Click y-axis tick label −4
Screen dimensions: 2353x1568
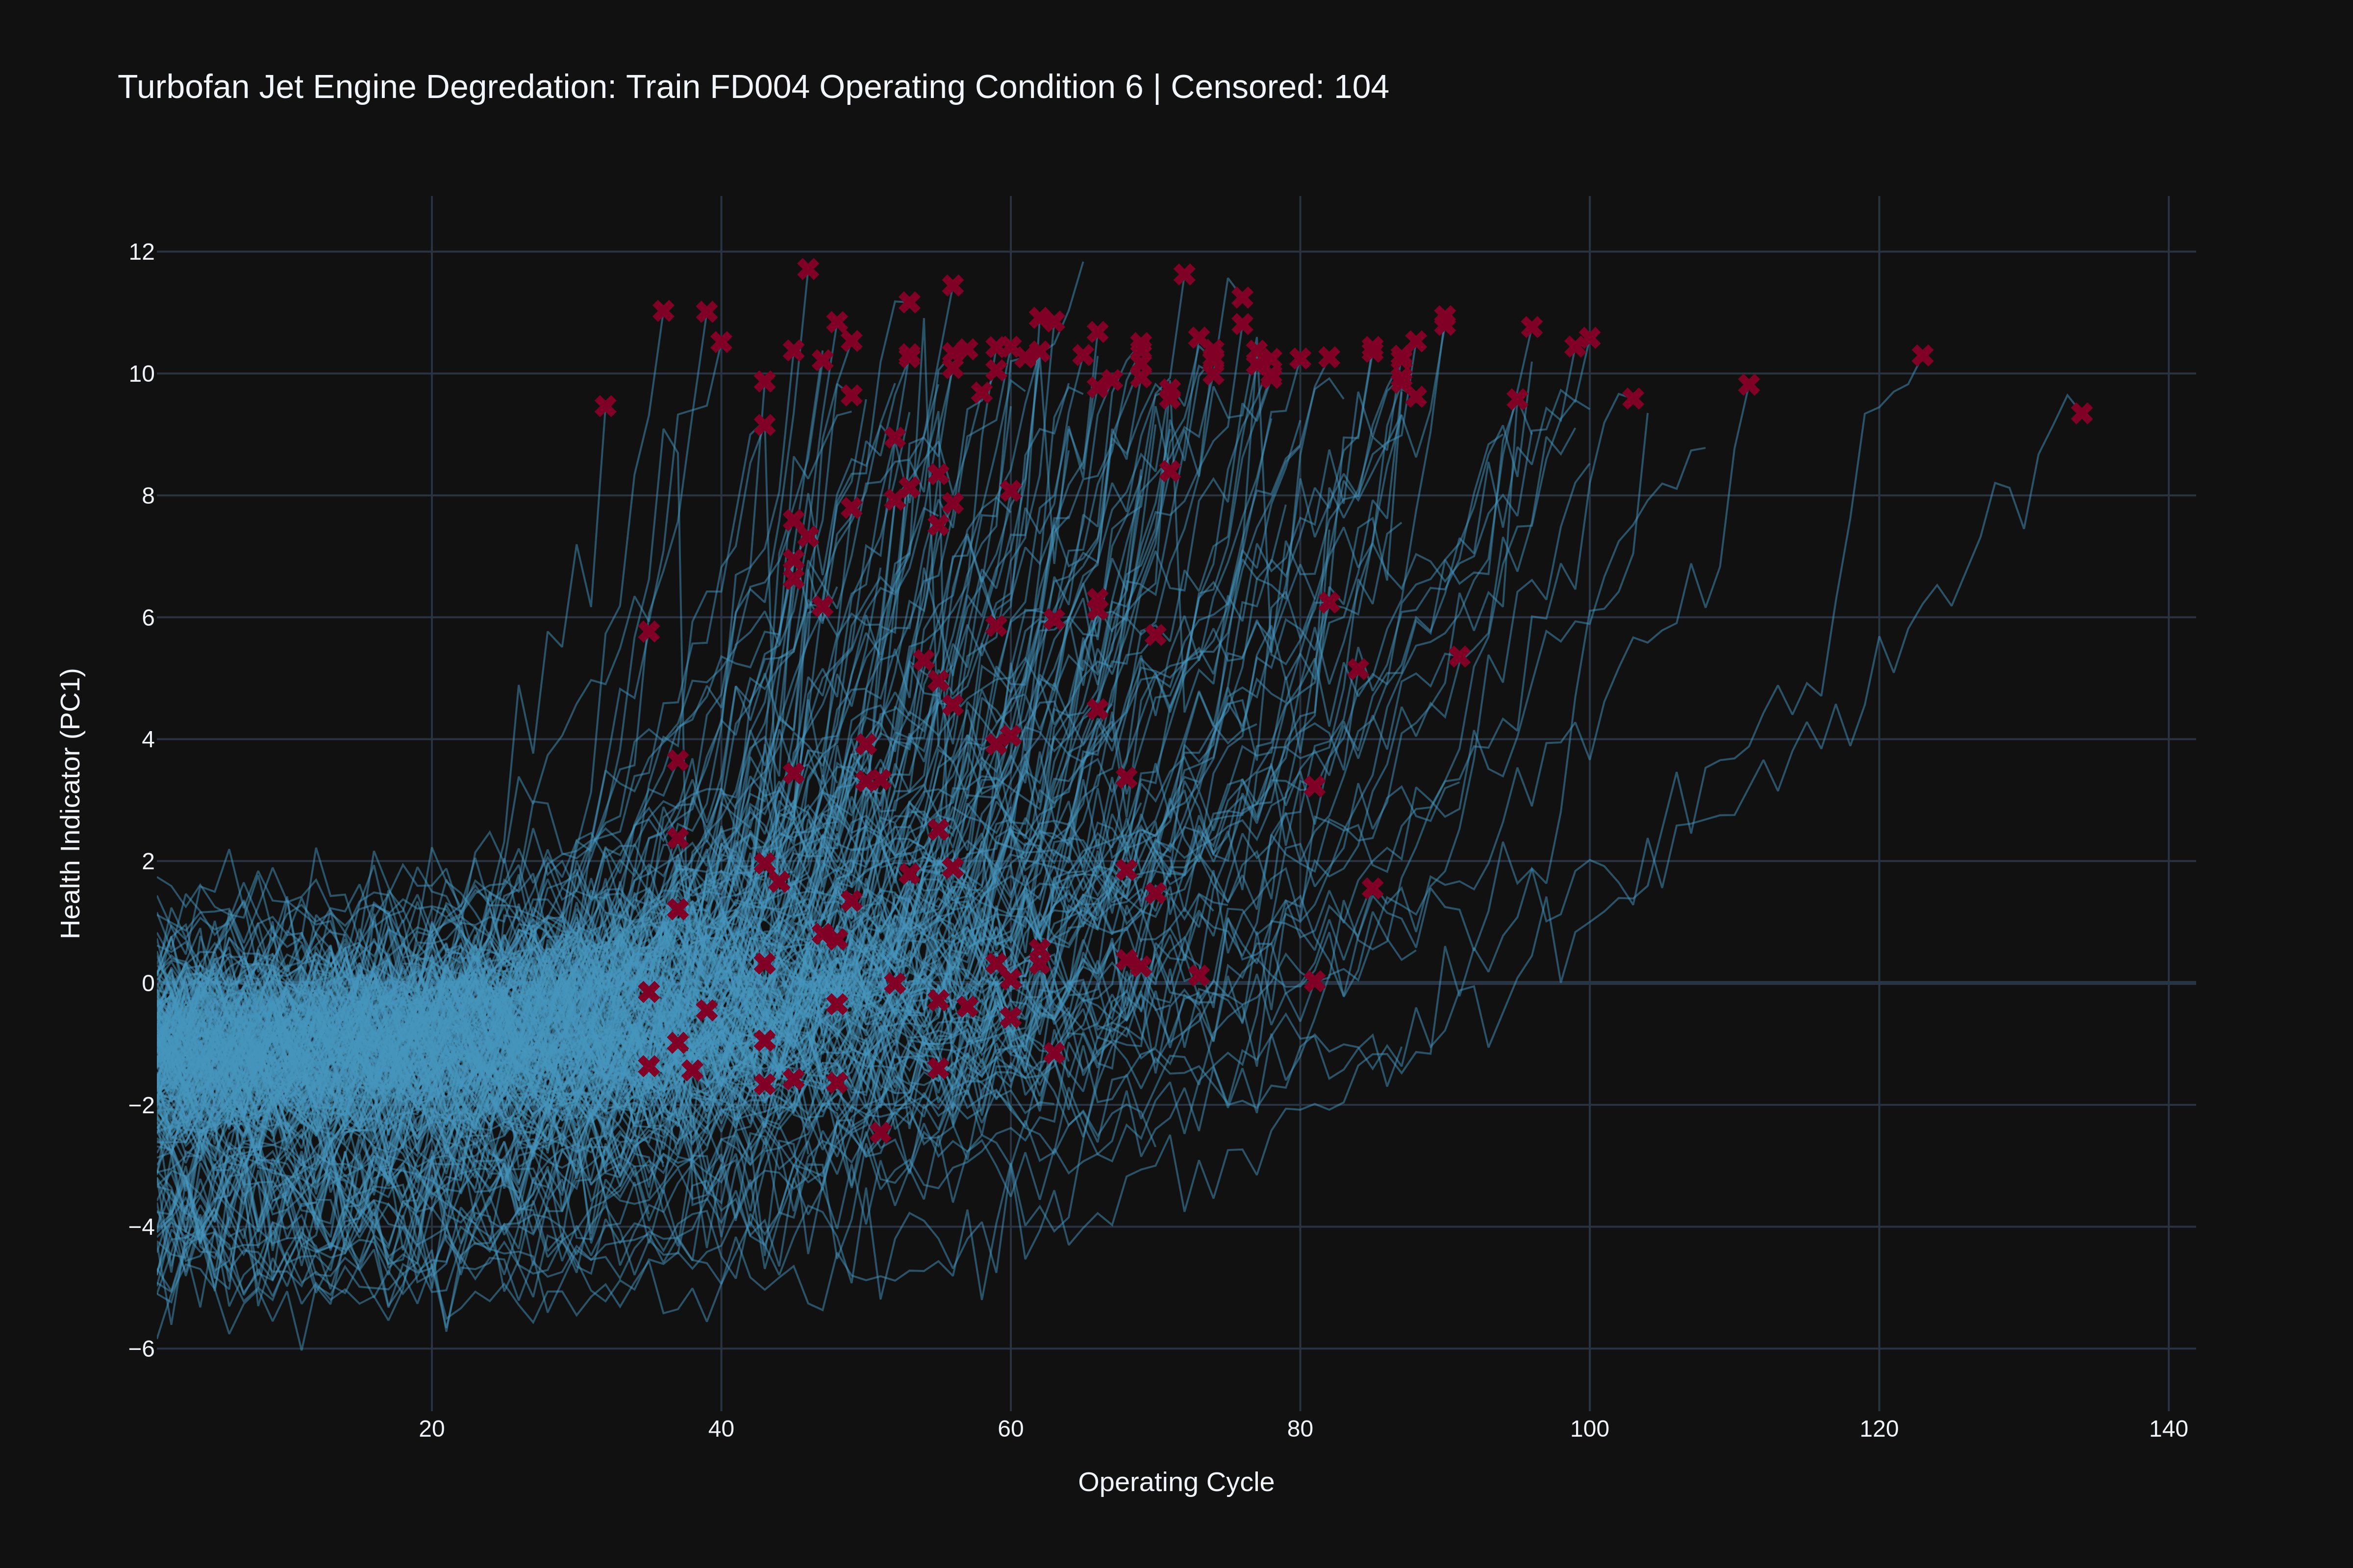142,1227
